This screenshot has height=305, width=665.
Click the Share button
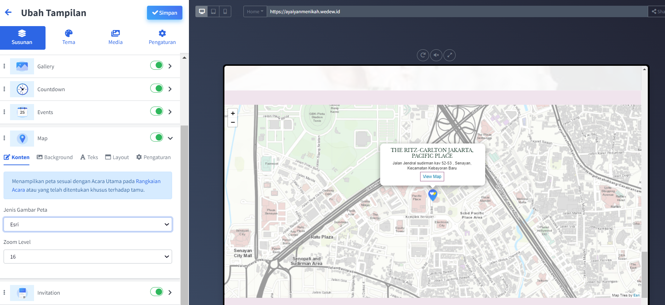[657, 11]
